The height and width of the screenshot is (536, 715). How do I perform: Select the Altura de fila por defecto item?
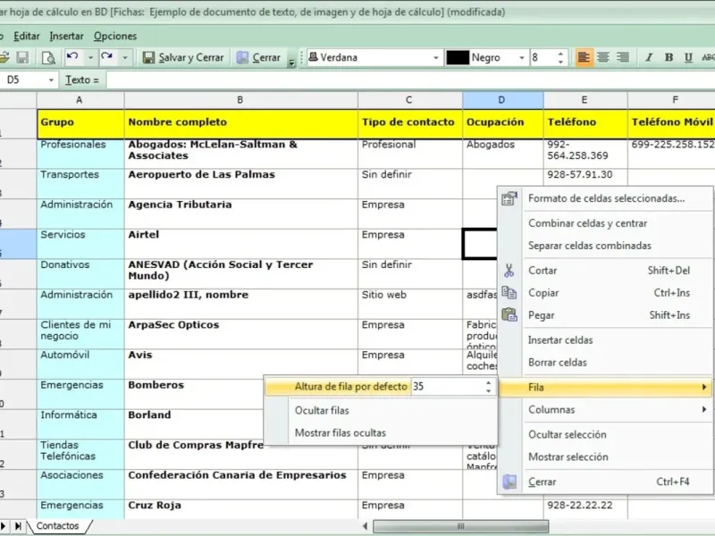coord(350,387)
